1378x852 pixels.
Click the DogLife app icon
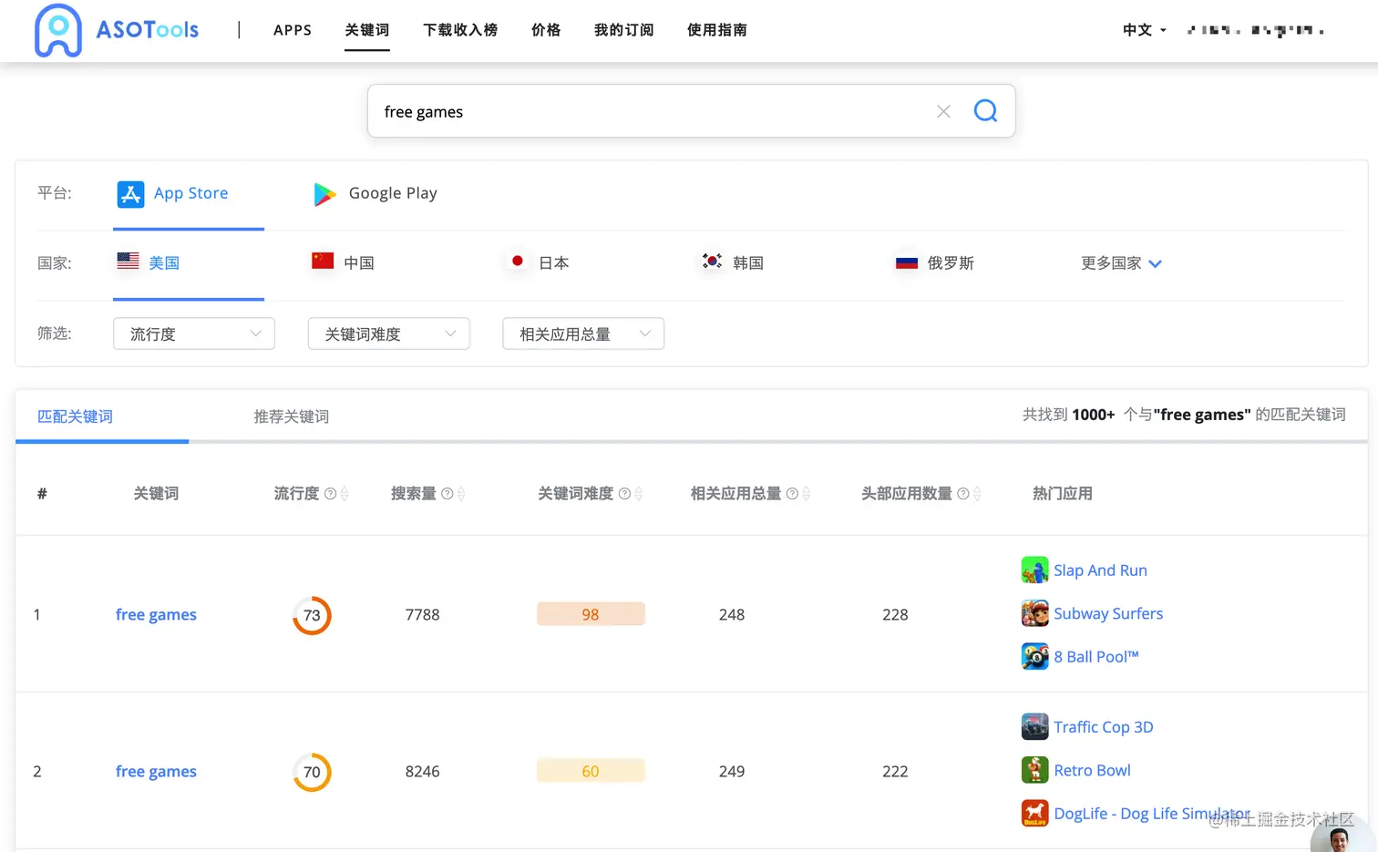1034,813
